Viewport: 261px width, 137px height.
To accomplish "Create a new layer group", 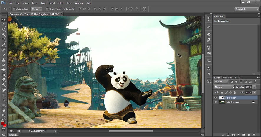I will [244, 135].
